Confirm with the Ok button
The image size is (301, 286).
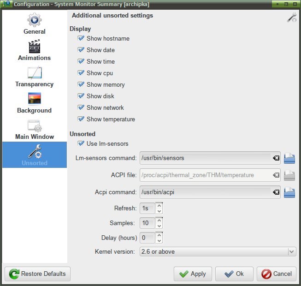pos(234,274)
